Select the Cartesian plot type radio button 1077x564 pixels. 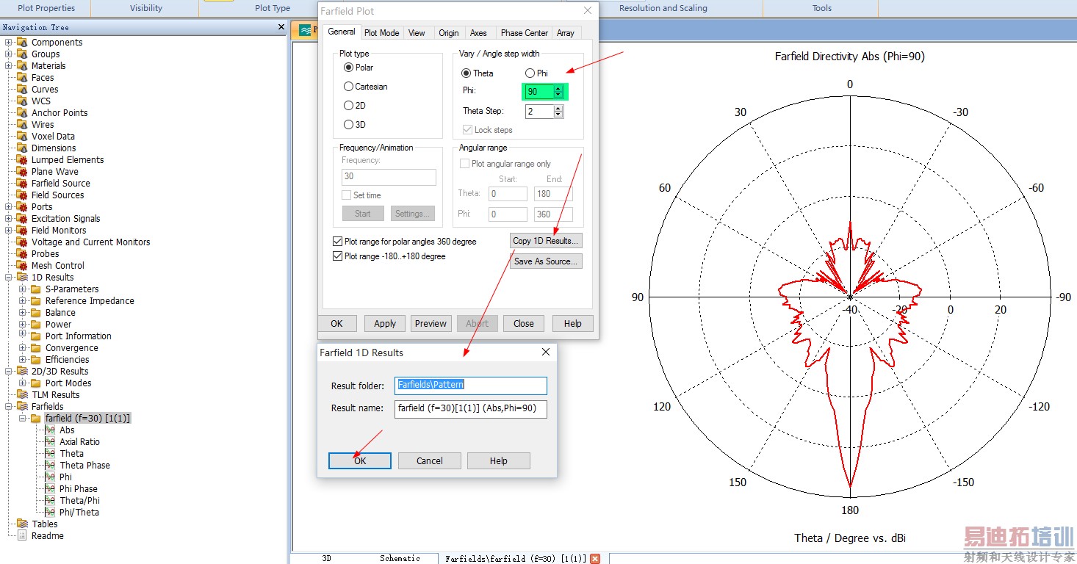pyautogui.click(x=348, y=87)
